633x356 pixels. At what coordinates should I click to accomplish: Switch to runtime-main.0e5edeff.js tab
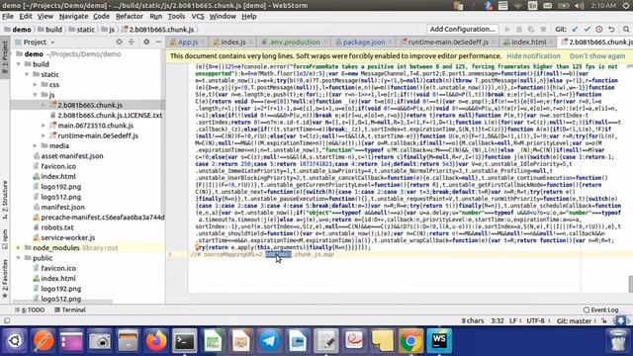coord(448,42)
